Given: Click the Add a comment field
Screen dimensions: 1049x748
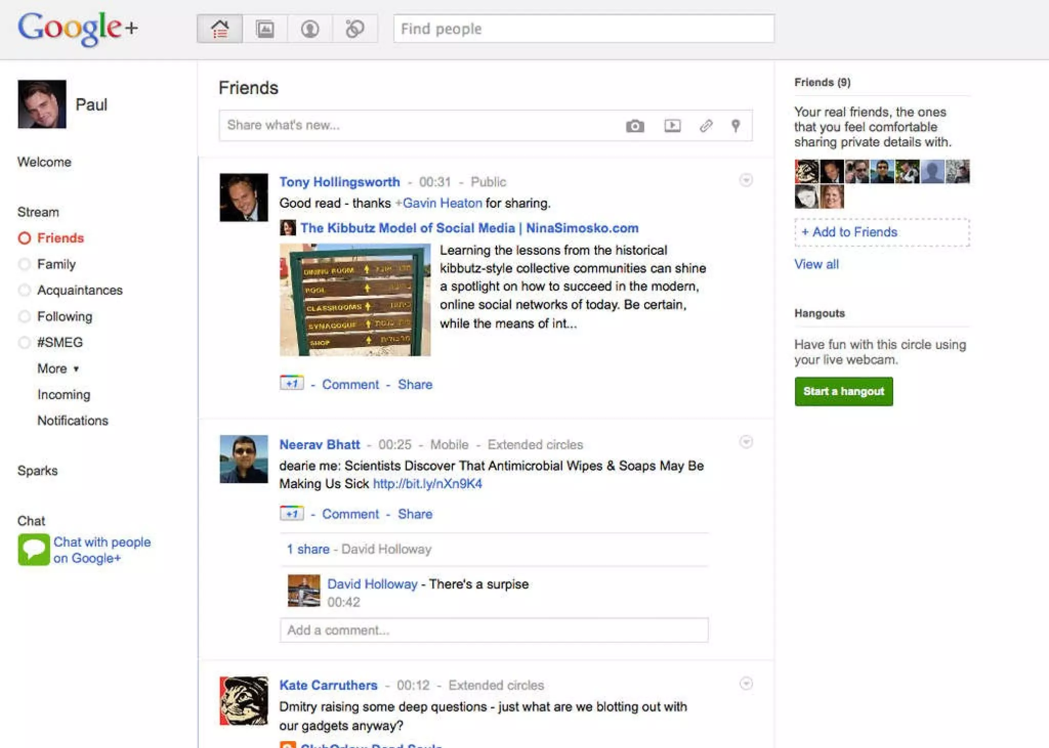Looking at the screenshot, I should click(494, 630).
